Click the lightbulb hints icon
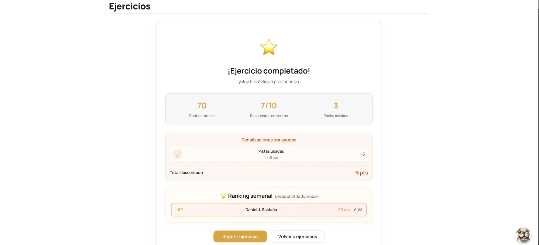539x245 pixels. pyautogui.click(x=177, y=154)
